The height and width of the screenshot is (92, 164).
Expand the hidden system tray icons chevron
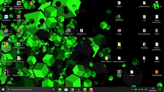tap(133, 89)
